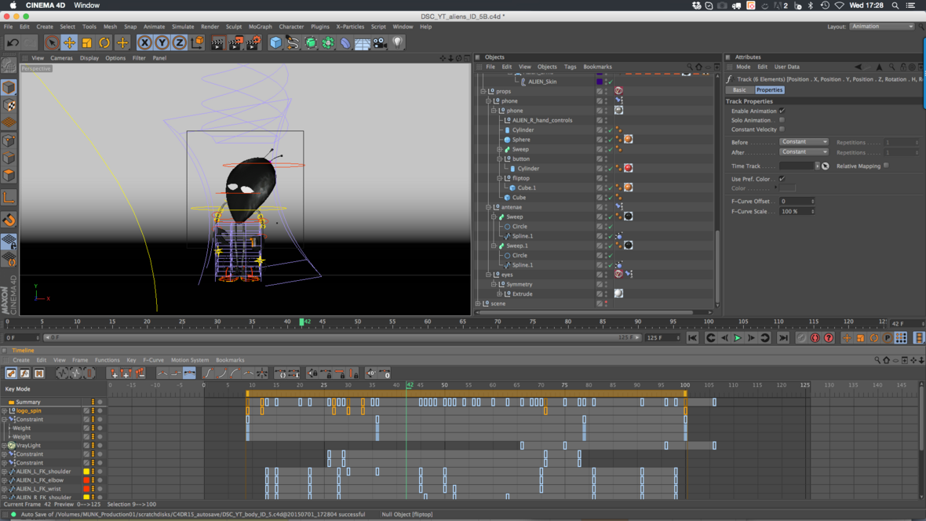Switch to the Basic tab in Attributes

click(739, 90)
